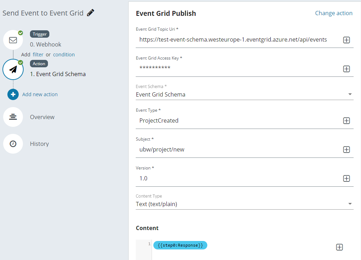
Task: Click the plus icon beside Version field
Action: point(347,179)
